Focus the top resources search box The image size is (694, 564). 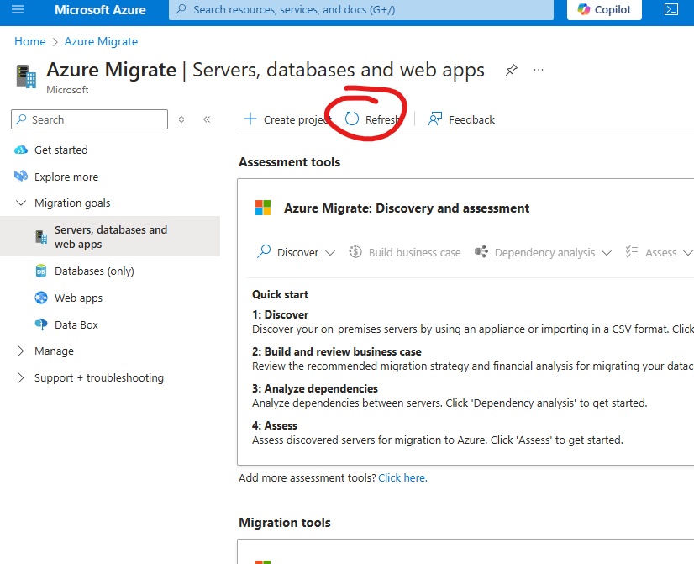[x=361, y=10]
